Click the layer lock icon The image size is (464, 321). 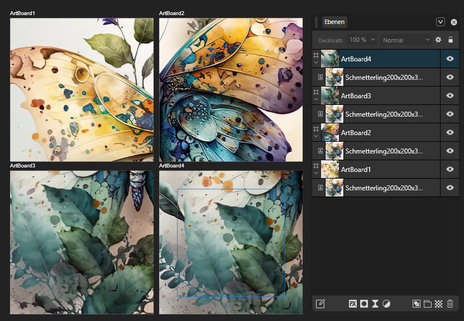[x=451, y=40]
